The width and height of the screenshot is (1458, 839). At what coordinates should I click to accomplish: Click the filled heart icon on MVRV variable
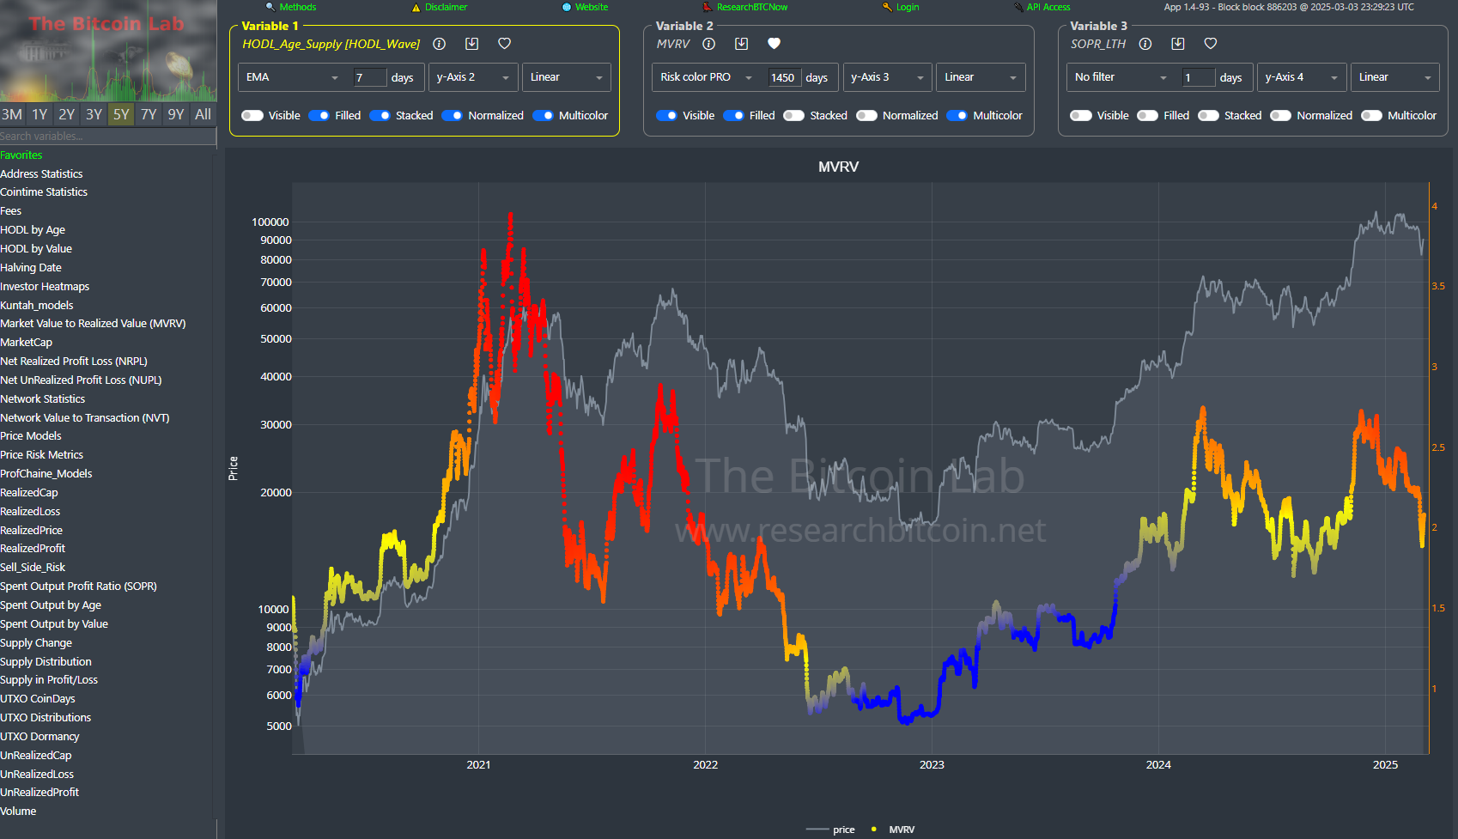(774, 43)
